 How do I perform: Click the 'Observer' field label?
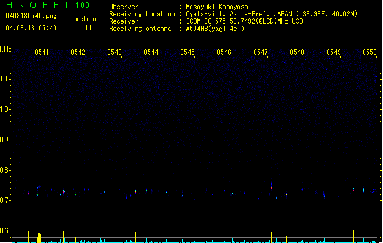coord(124,7)
